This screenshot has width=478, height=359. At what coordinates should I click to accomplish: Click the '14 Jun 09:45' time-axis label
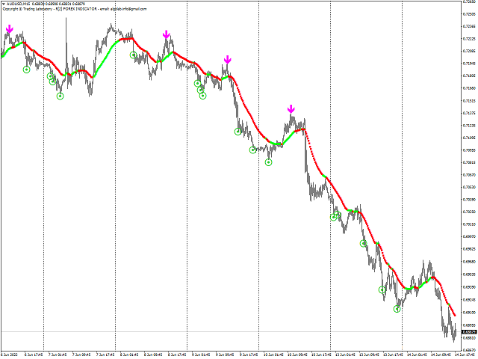(440, 355)
